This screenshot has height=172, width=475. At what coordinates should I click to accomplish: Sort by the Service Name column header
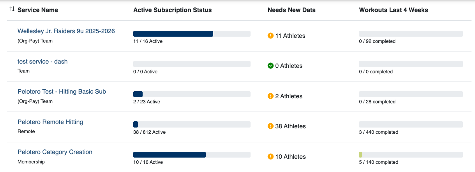pos(38,10)
